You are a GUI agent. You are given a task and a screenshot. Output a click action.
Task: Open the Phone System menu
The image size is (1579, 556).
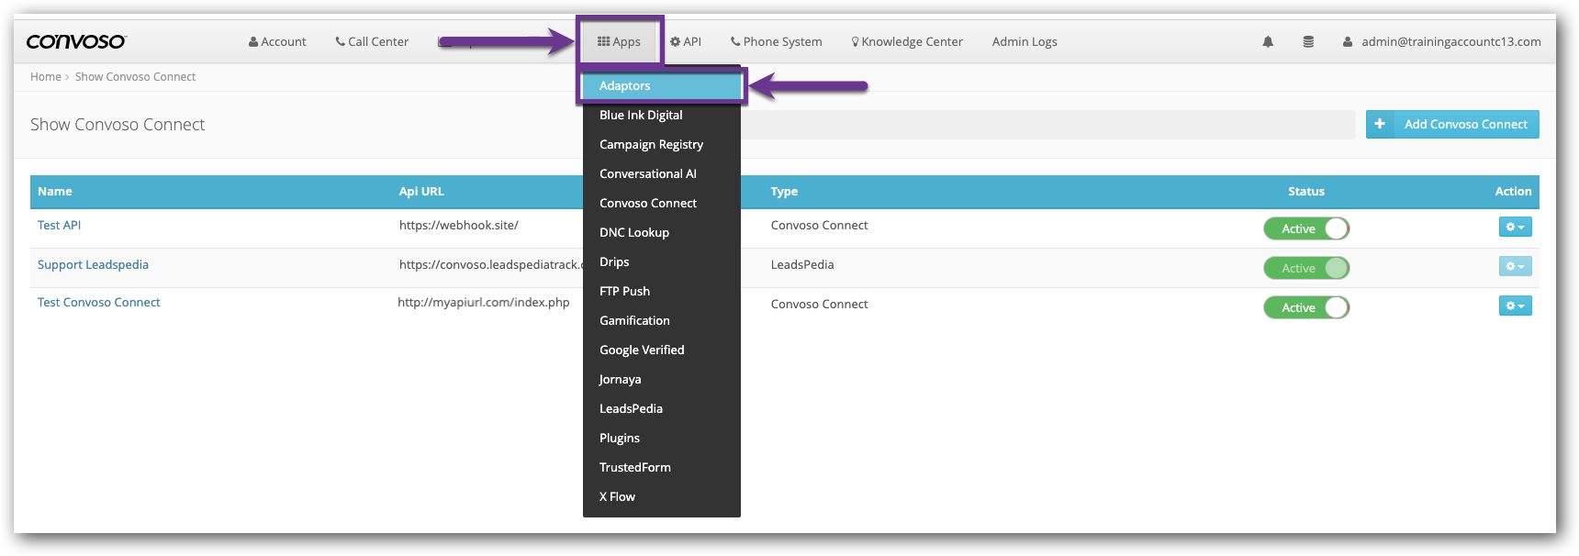click(776, 41)
